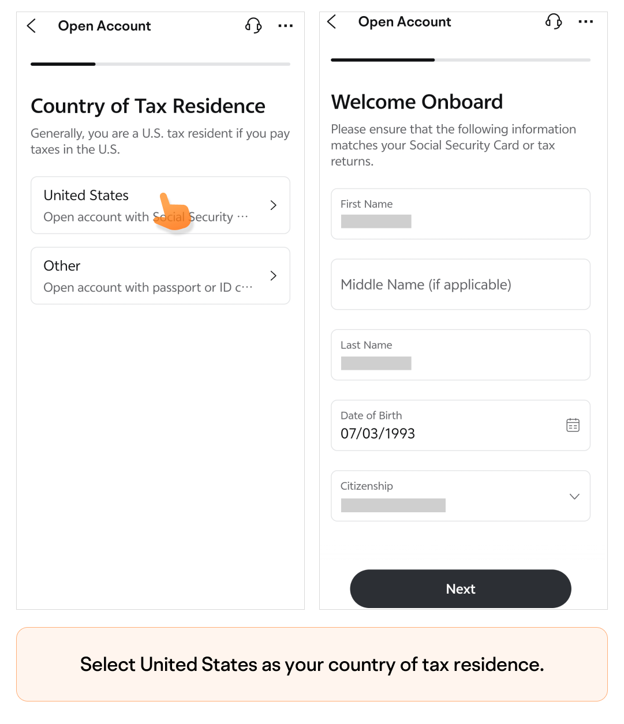Image resolution: width=624 pixels, height=724 pixels.
Task: Expand the Citizenship dropdown
Action: tap(461, 496)
